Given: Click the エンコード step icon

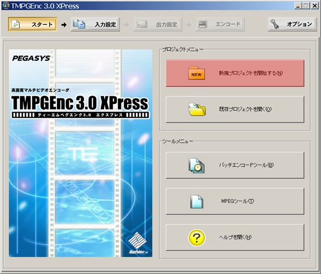Looking at the screenshot, I should 203,24.
